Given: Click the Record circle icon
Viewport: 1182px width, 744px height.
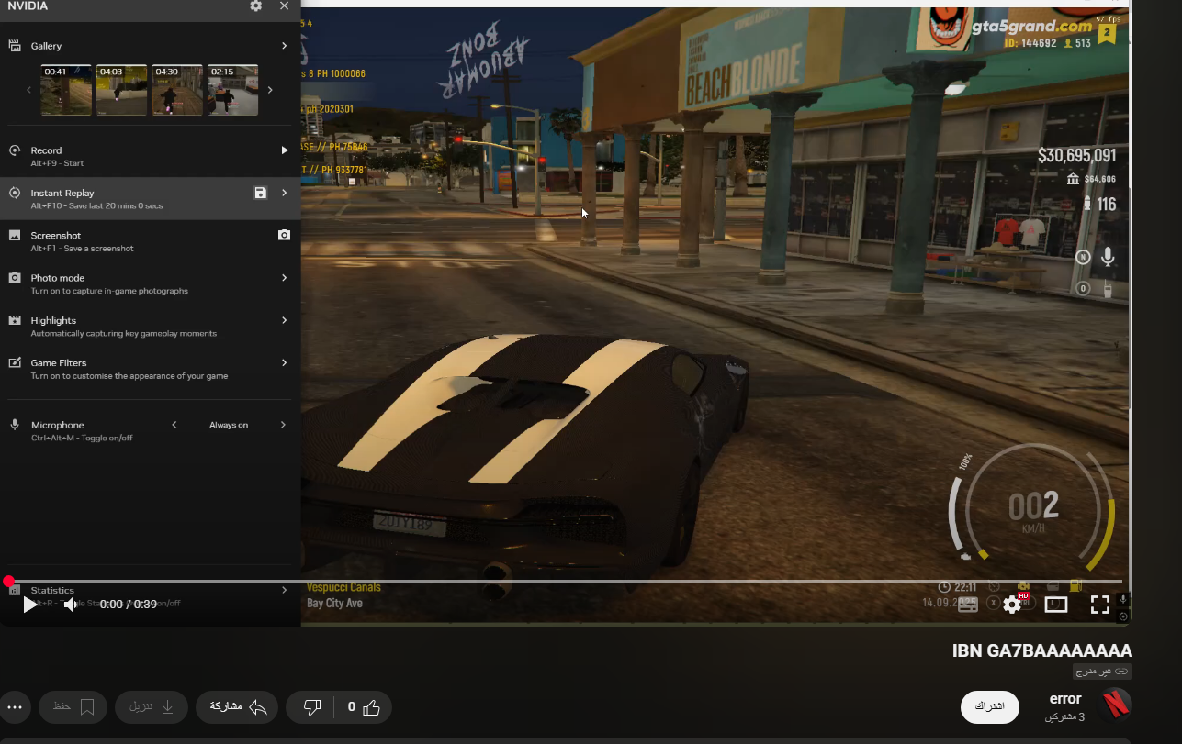Looking at the screenshot, I should point(15,150).
